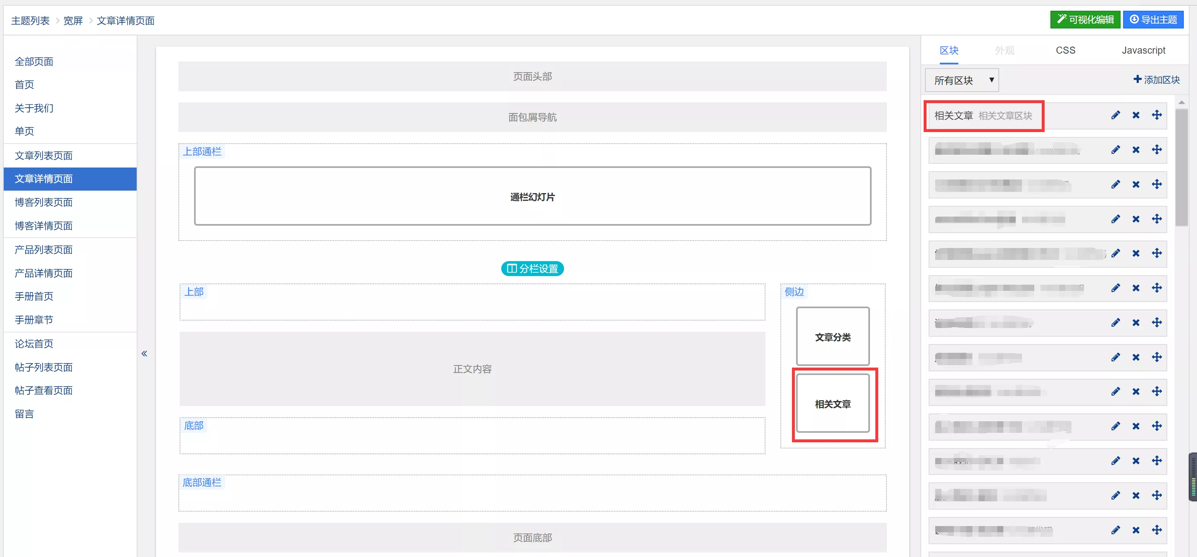Click the 导出主题 button
Image resolution: width=1197 pixels, height=557 pixels.
[1153, 19]
